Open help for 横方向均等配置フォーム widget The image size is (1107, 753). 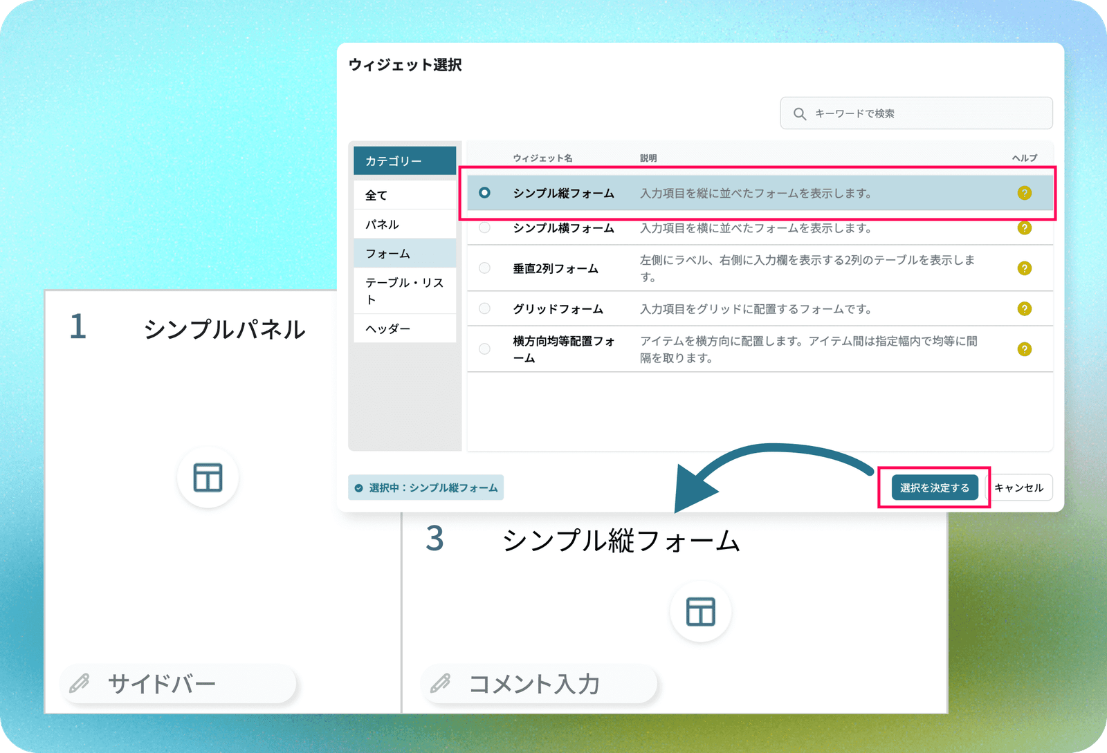pos(1025,349)
